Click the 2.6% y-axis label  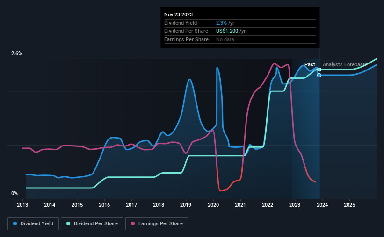click(16, 53)
